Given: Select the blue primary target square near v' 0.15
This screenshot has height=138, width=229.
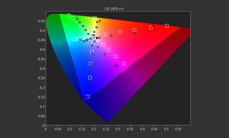Looking at the screenshot, I should 88,96.
